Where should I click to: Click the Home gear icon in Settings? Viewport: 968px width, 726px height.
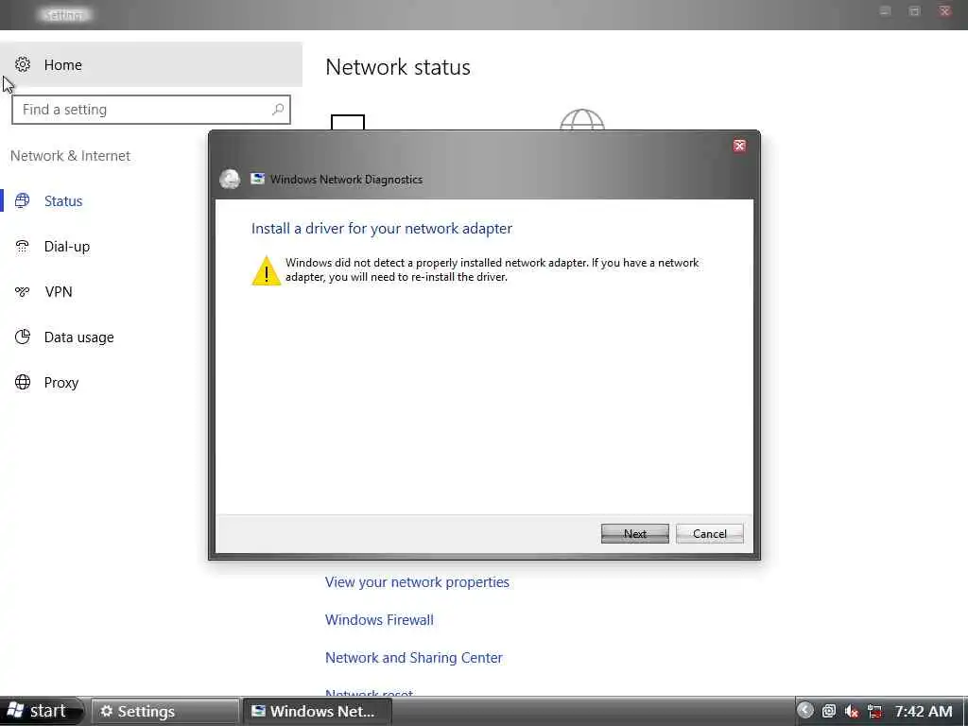(x=23, y=64)
